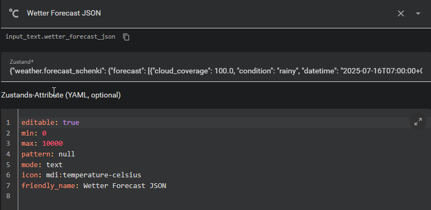Viewport: 431px width, 210px height.
Task: Click the 'icon: mdi:temperature-celsius' YAML line
Action: [81, 175]
